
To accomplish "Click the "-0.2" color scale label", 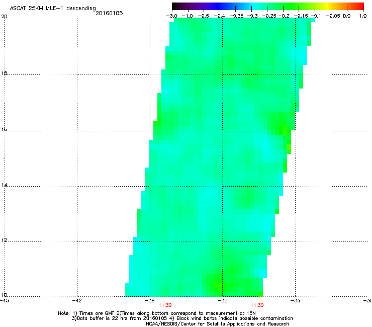I will pos(284,16).
